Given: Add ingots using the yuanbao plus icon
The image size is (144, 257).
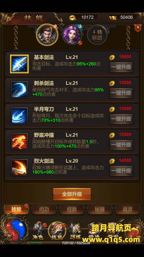Looking at the screenshot, I should 113,18.
